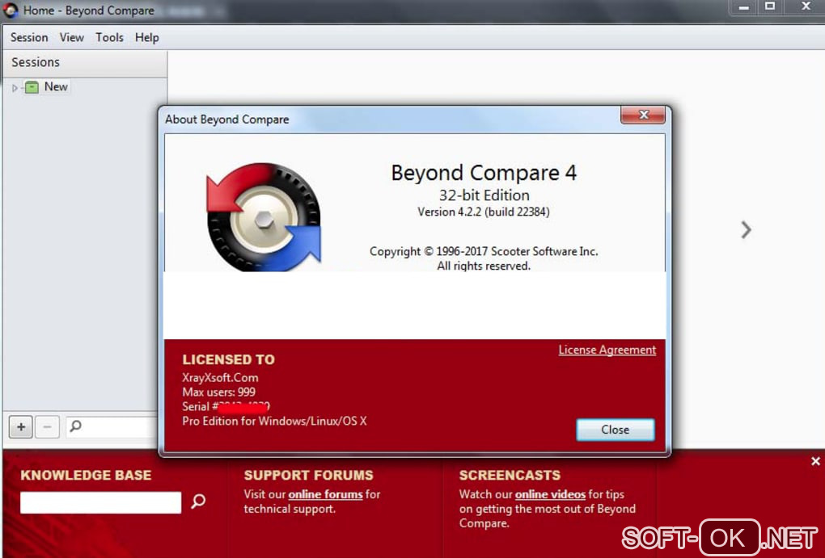825x558 pixels.
Task: Click the Copyright 1996-2017 Scooter Software text
Action: 484,252
